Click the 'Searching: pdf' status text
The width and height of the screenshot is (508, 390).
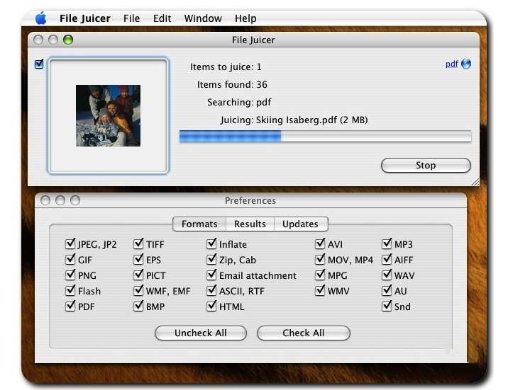(x=239, y=103)
